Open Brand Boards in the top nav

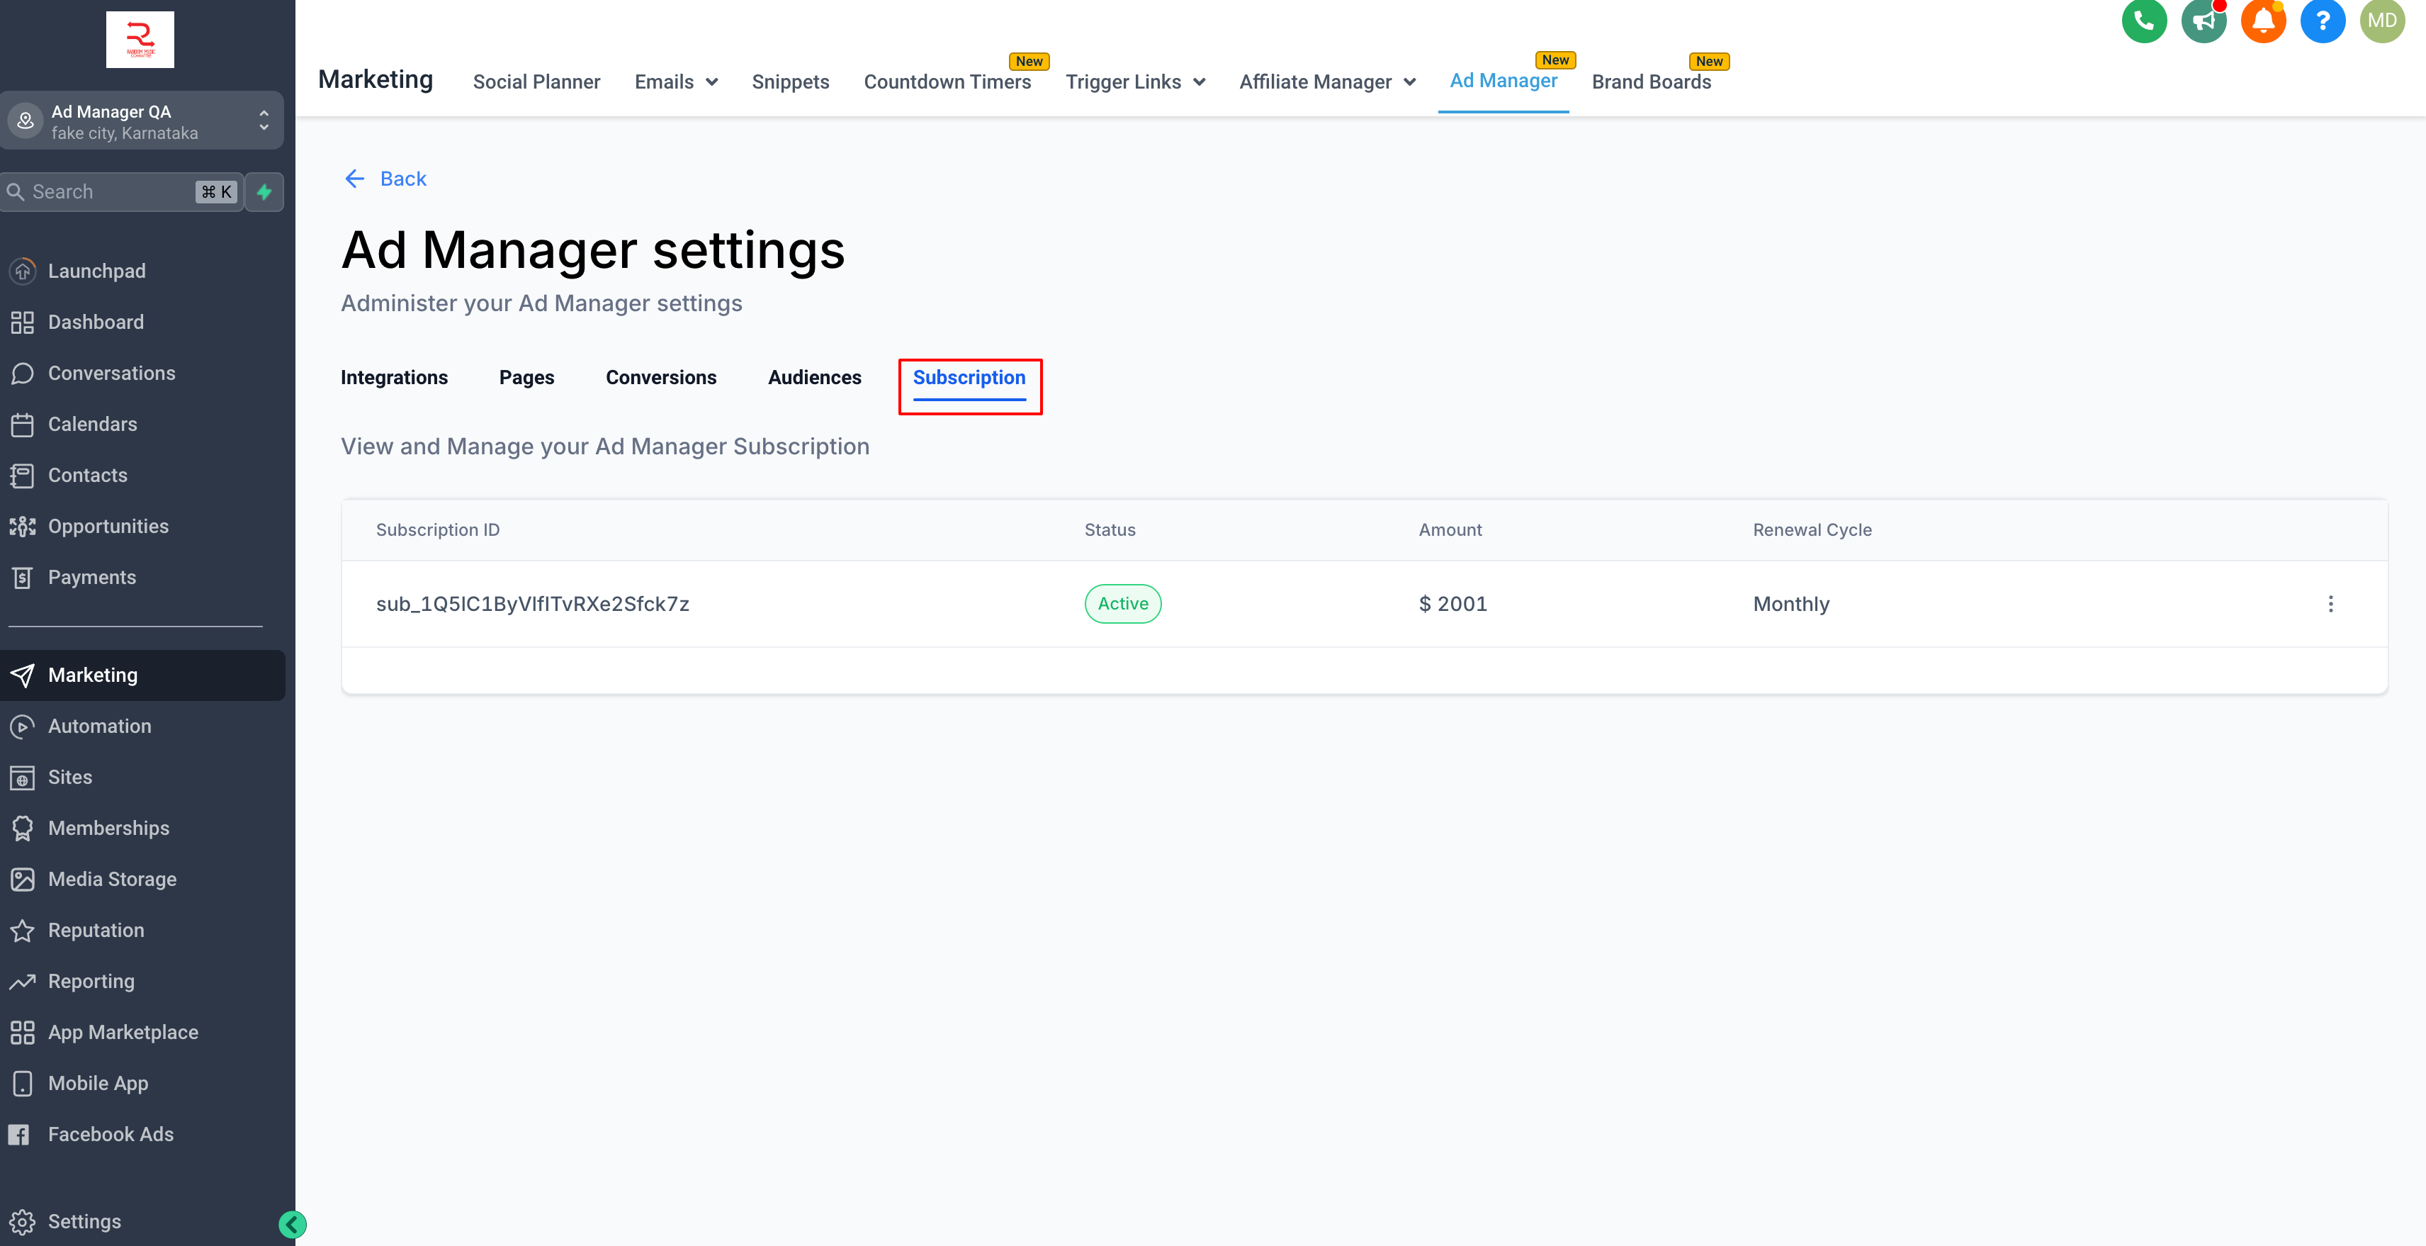click(x=1650, y=82)
